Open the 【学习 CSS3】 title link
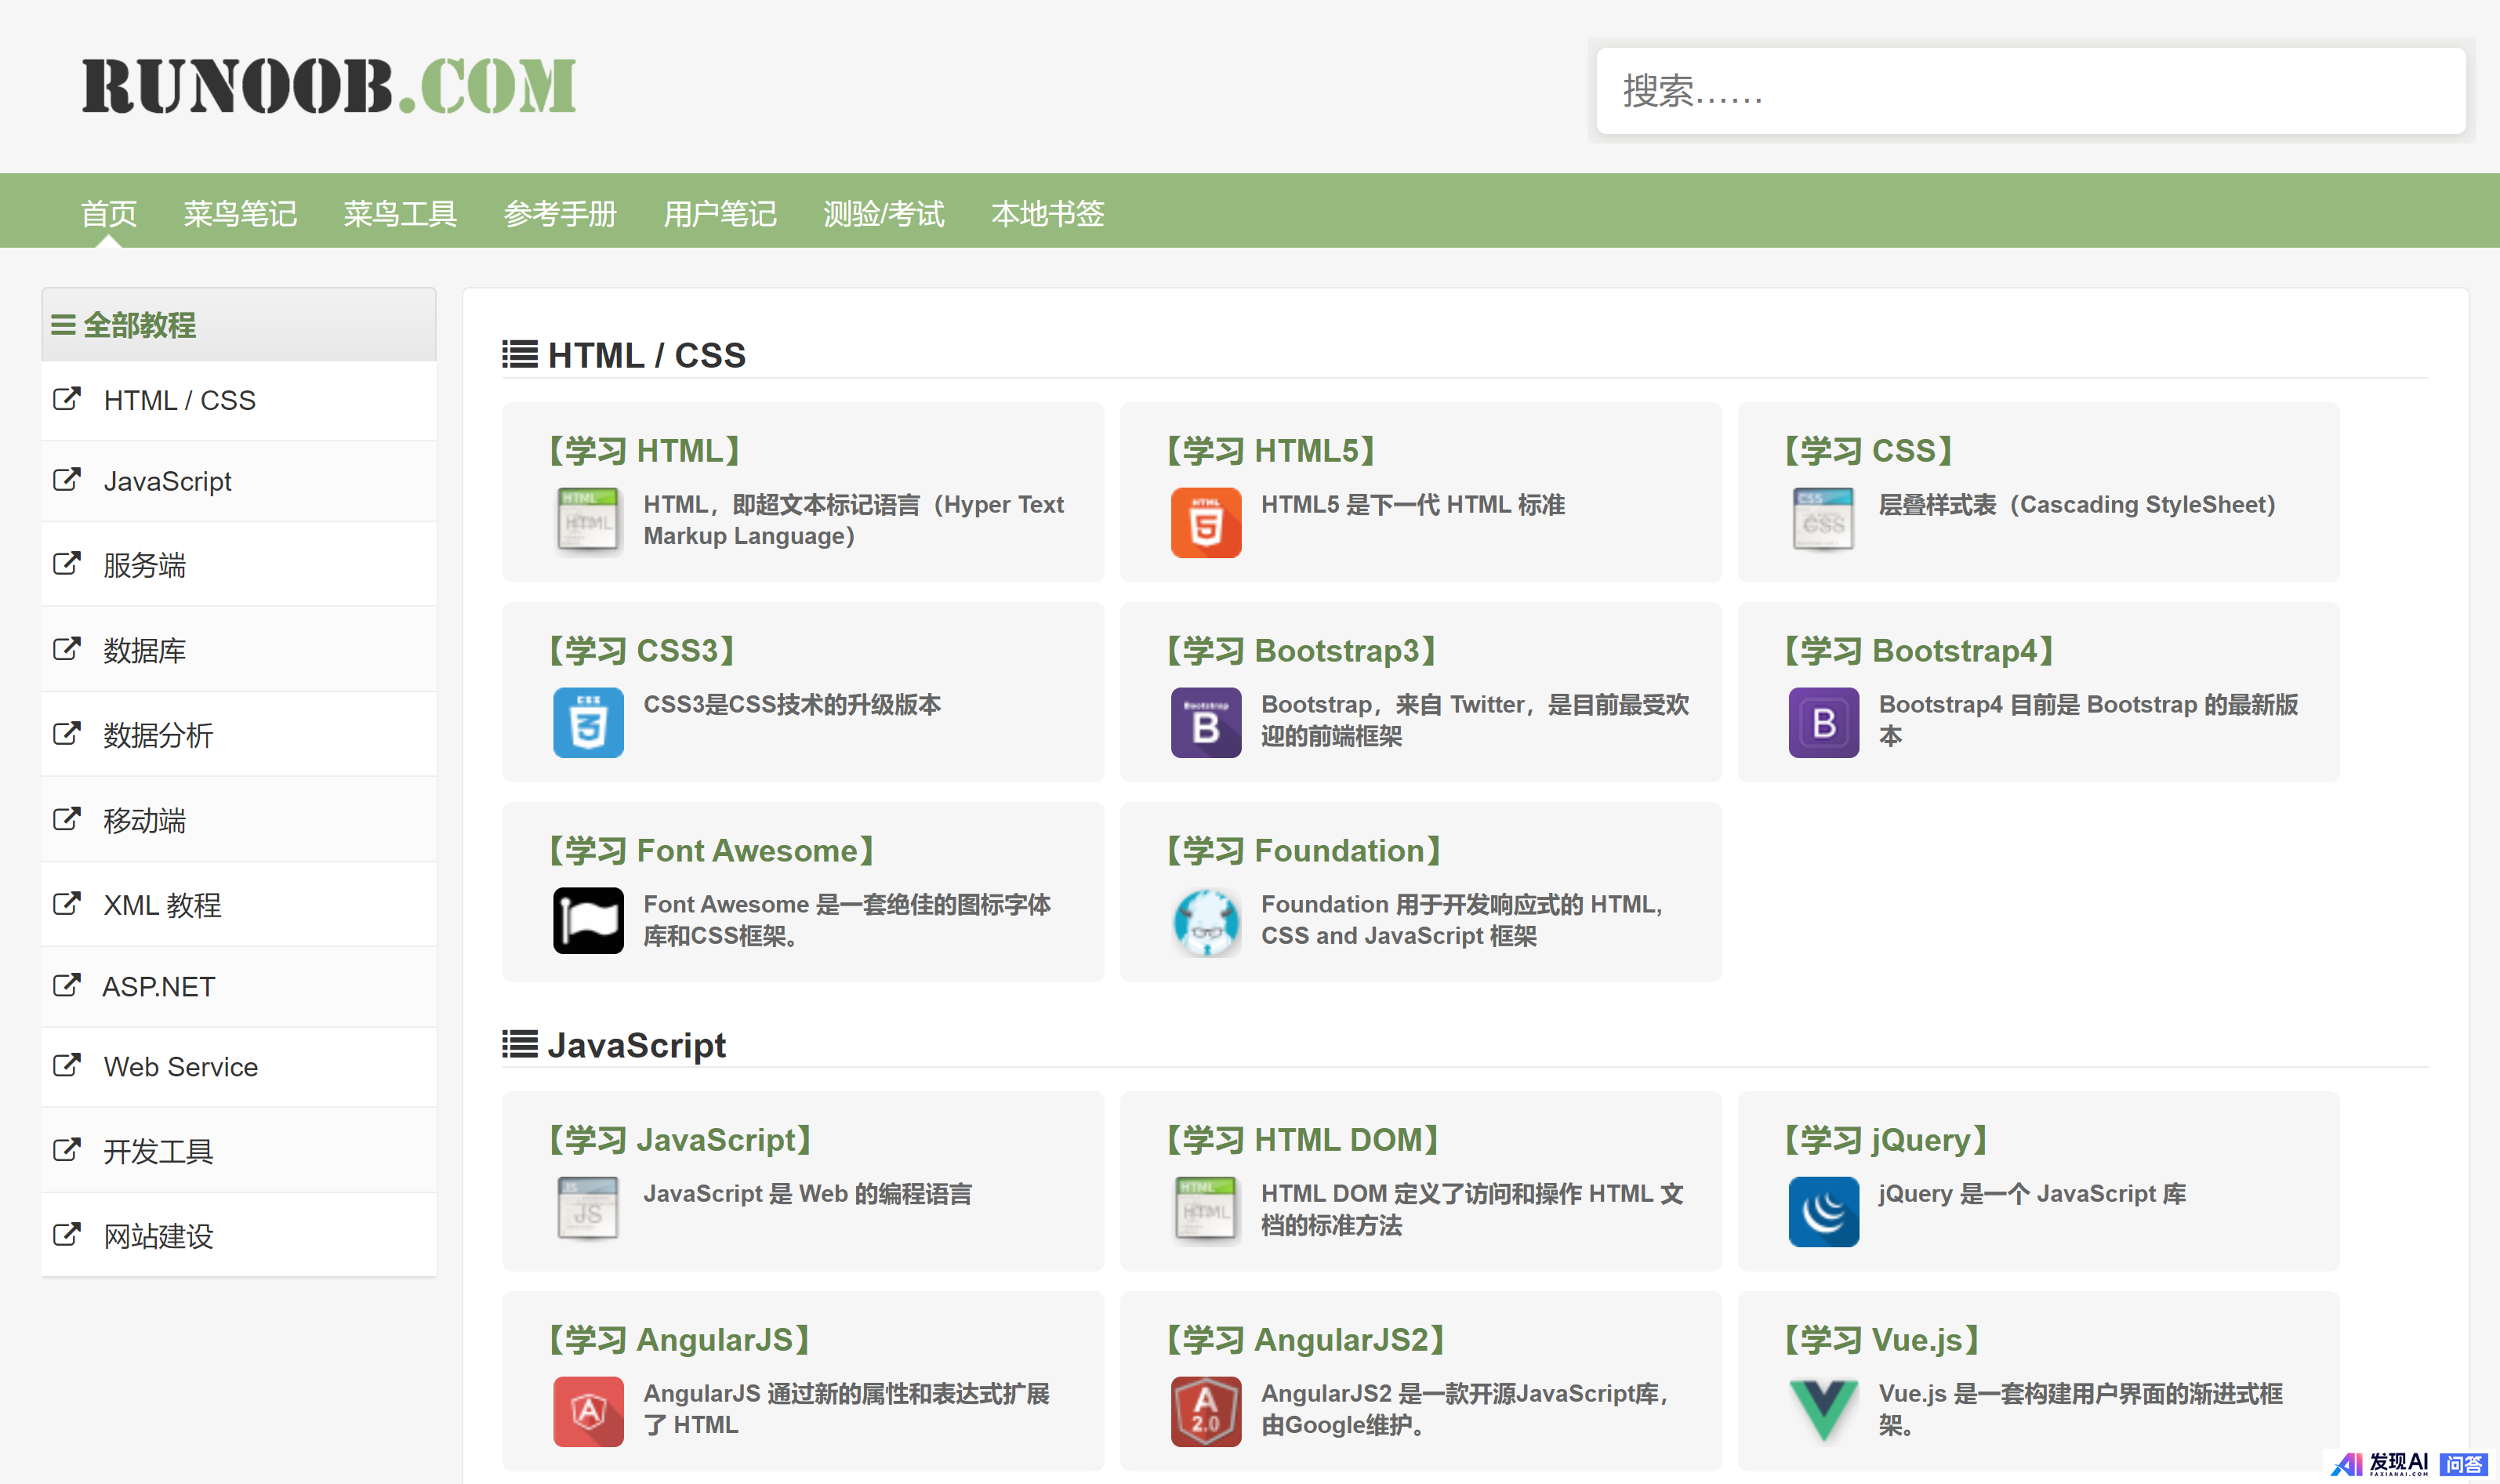 (641, 651)
